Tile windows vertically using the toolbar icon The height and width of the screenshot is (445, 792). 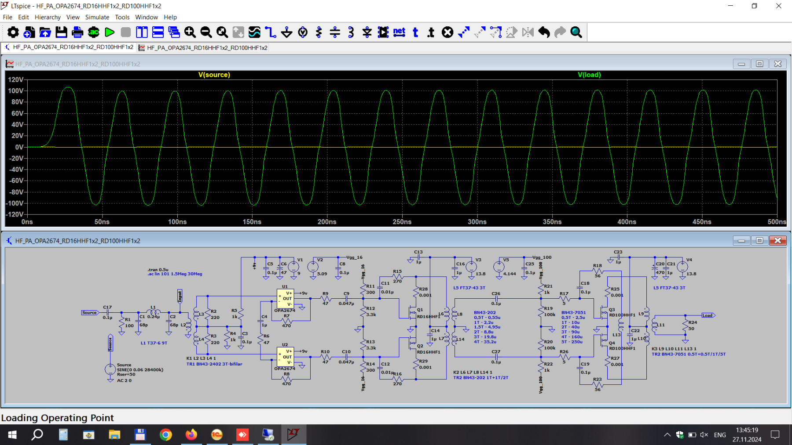(142, 32)
